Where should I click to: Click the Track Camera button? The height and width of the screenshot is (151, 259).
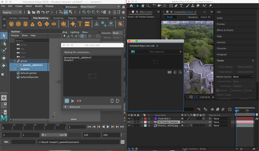[225, 67]
